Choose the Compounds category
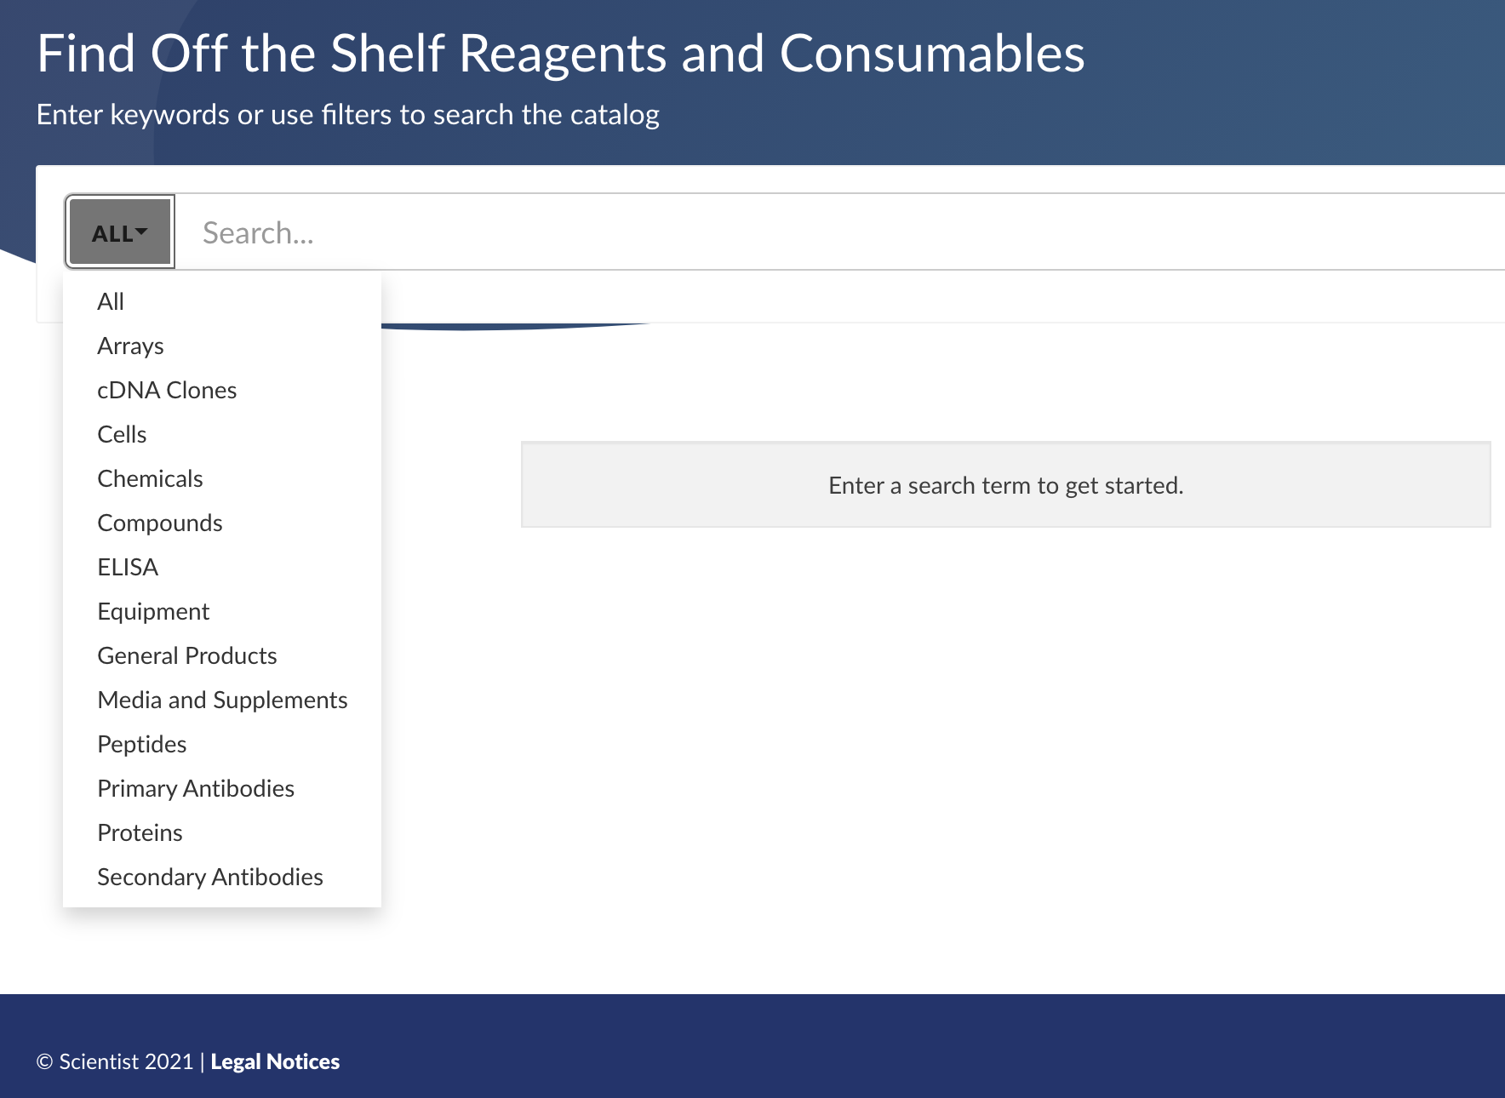Screen dimensions: 1505x1098 (x=160, y=523)
